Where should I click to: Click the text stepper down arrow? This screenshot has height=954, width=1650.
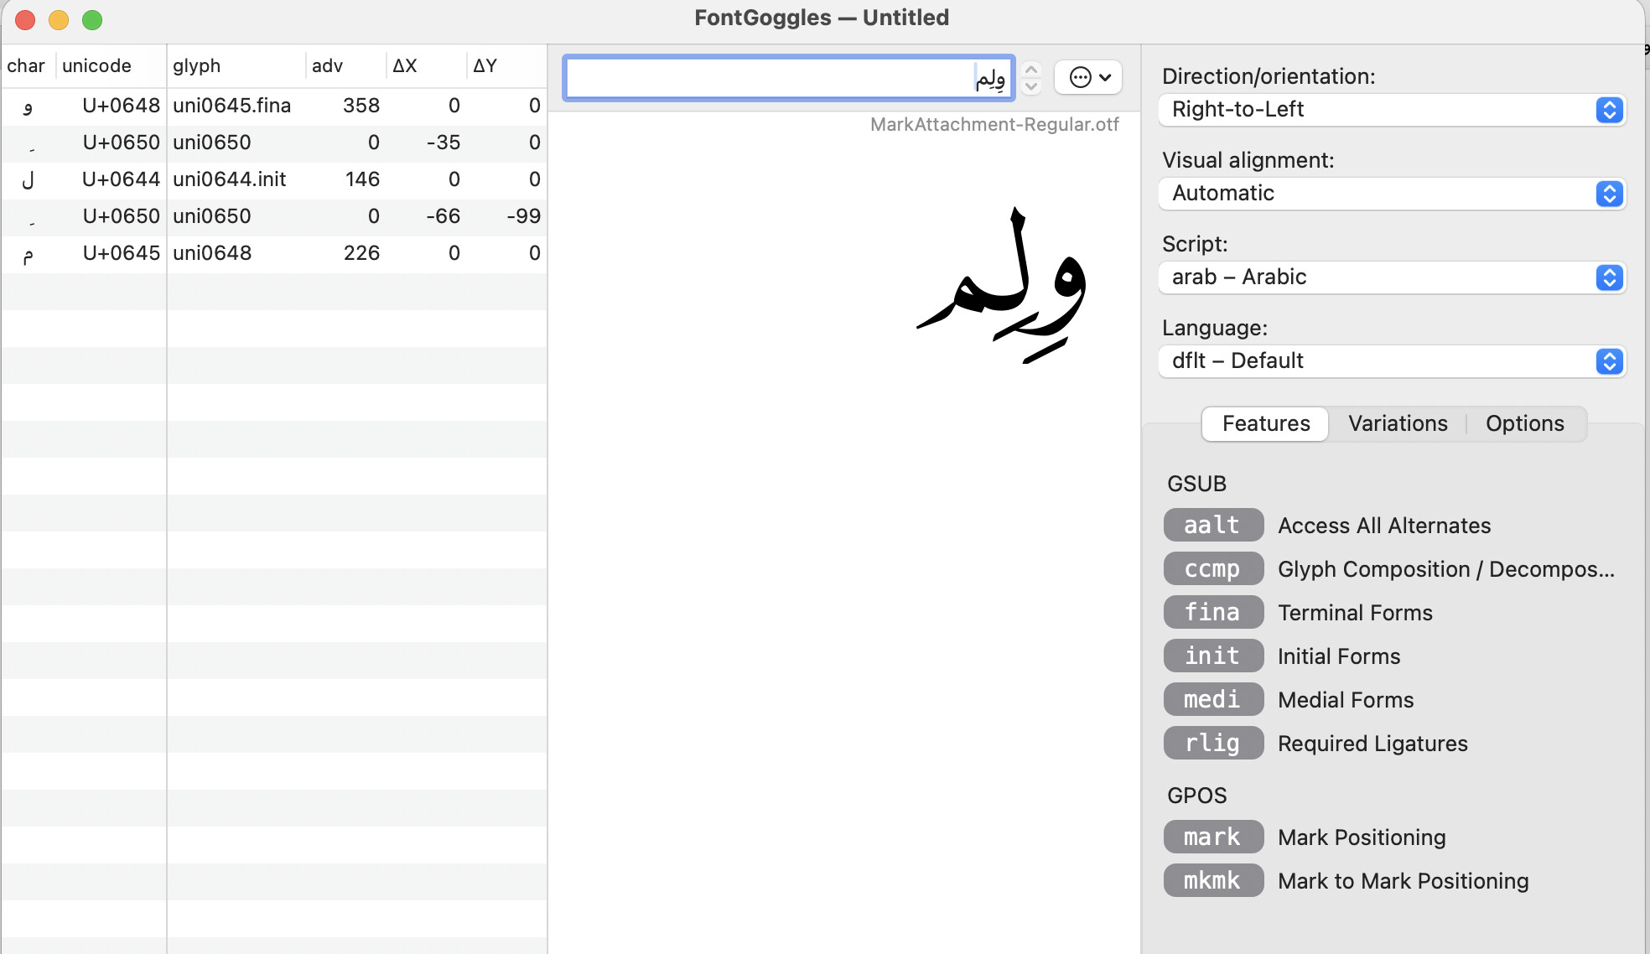pos(1031,86)
